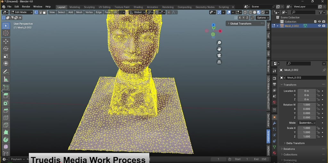Switch to the UV Editing workspace tab
328x163 pixels.
[x=105, y=7]
